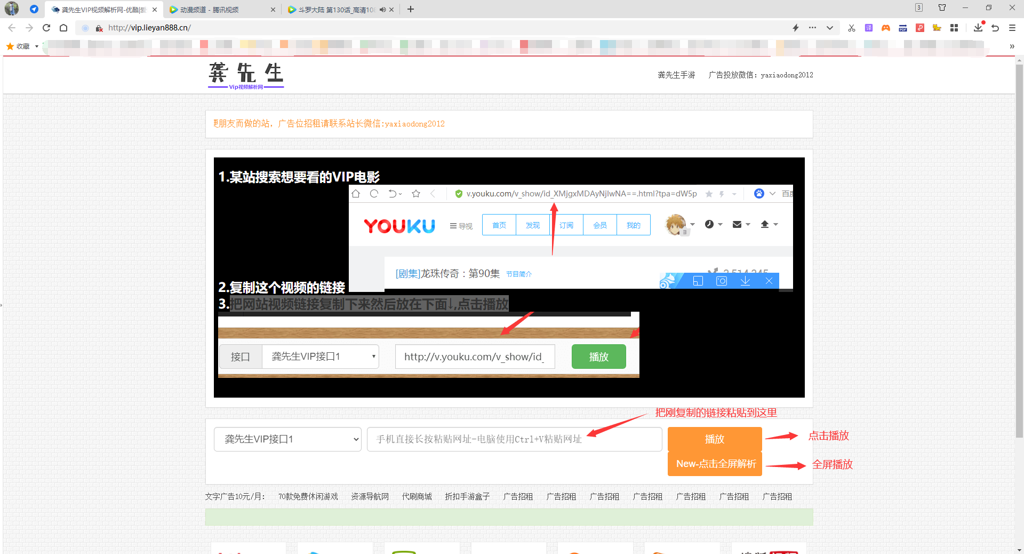Open the browser home page

pyautogui.click(x=63, y=28)
